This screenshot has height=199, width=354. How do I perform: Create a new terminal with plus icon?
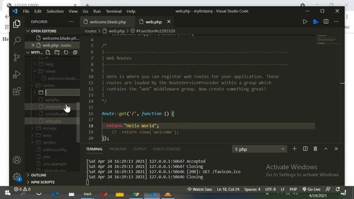tap(294, 149)
